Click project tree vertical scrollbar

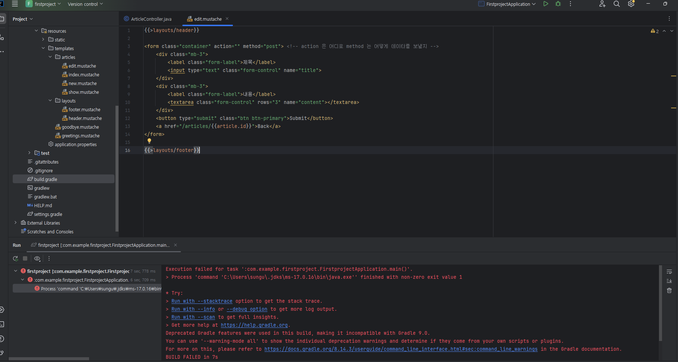click(x=117, y=168)
